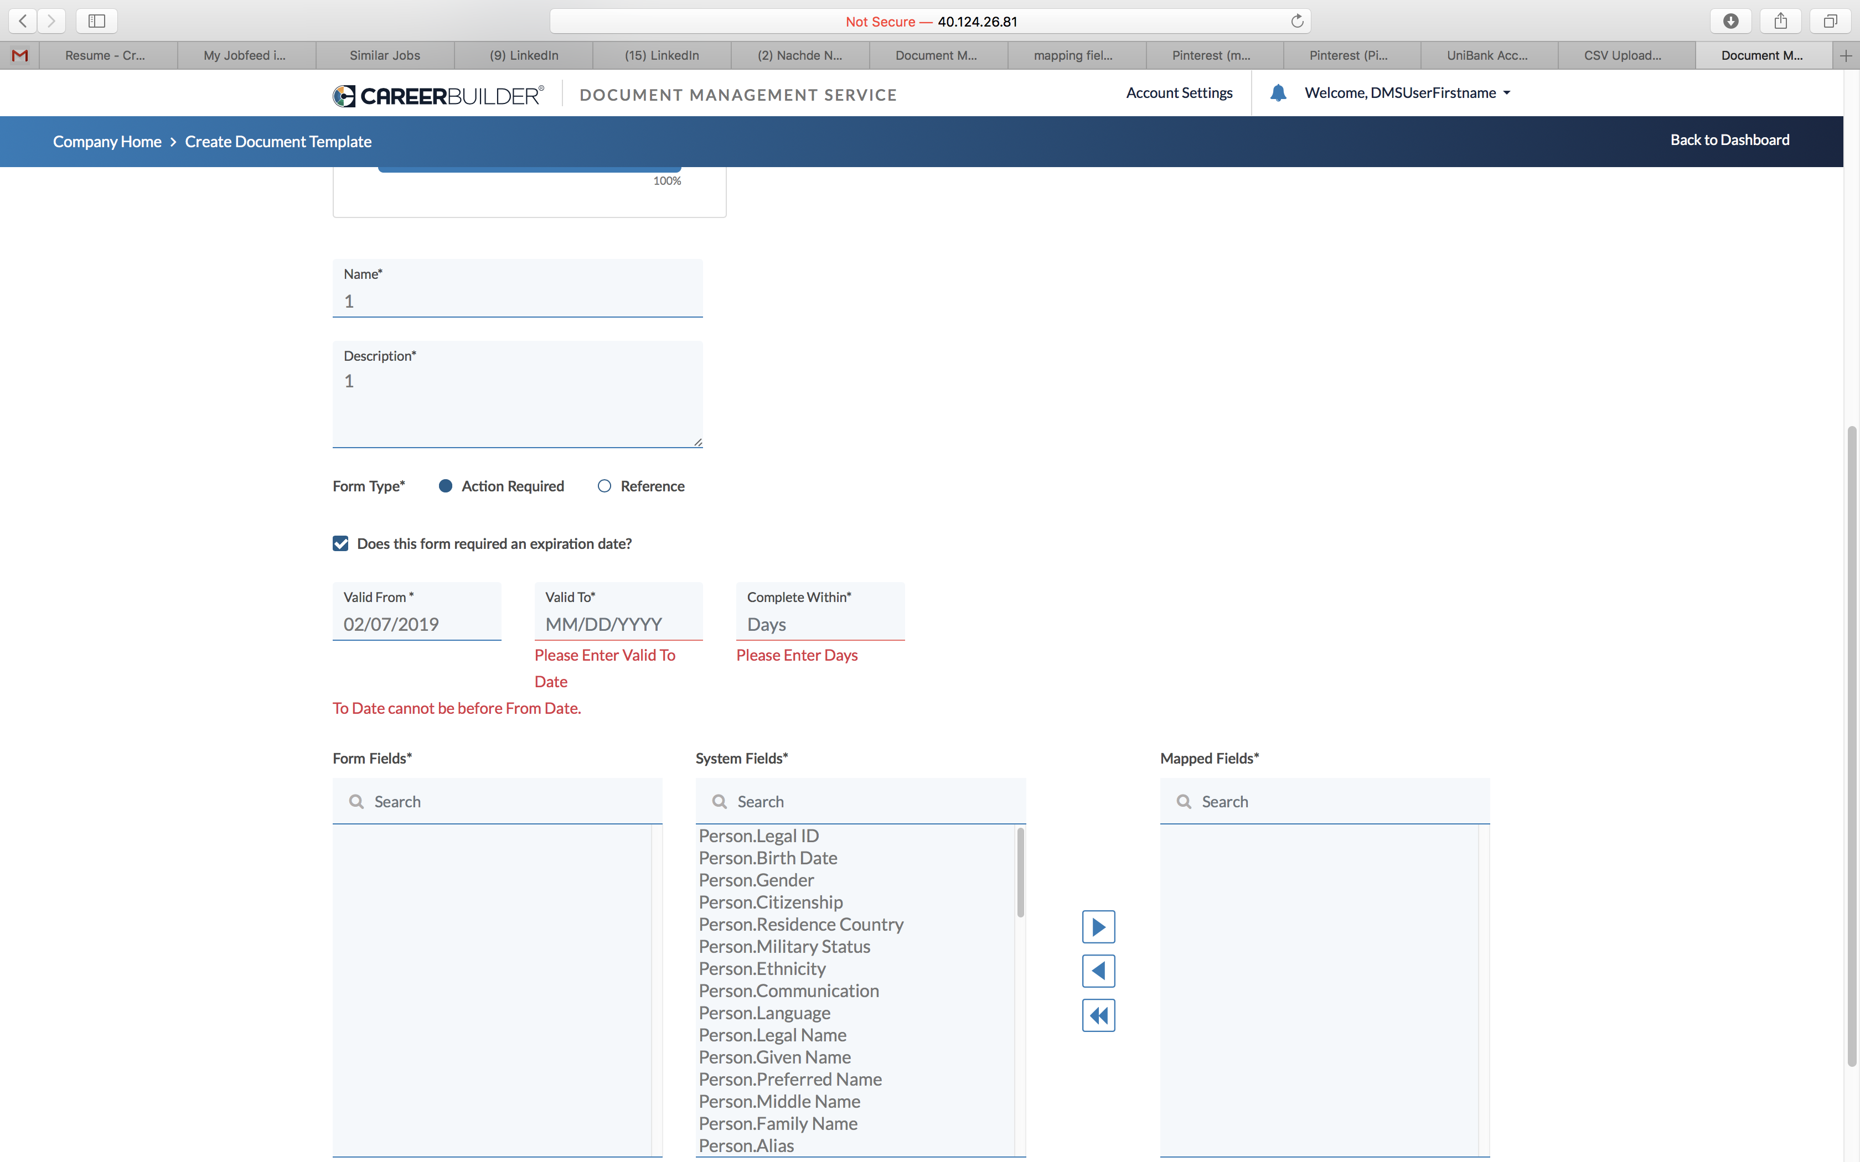Select the Reference form type radio
The width and height of the screenshot is (1860, 1162).
[x=604, y=486]
